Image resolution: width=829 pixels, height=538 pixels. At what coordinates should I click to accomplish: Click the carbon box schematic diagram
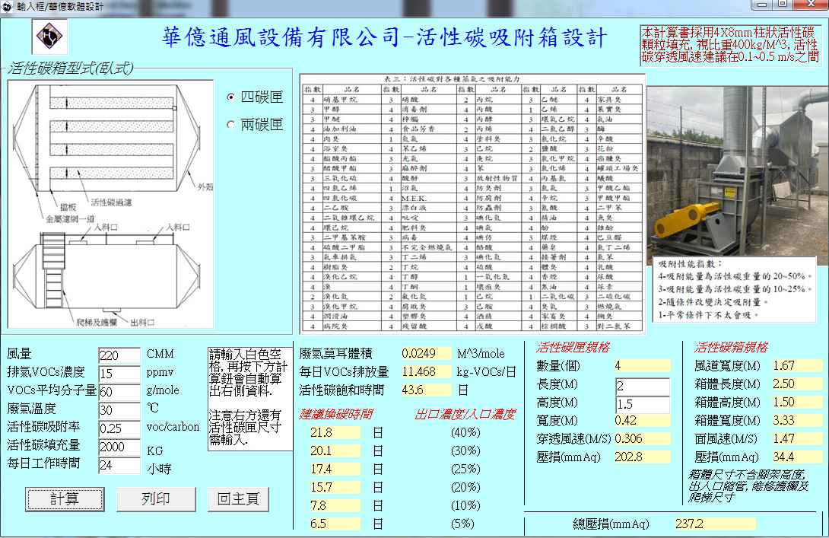click(x=110, y=204)
